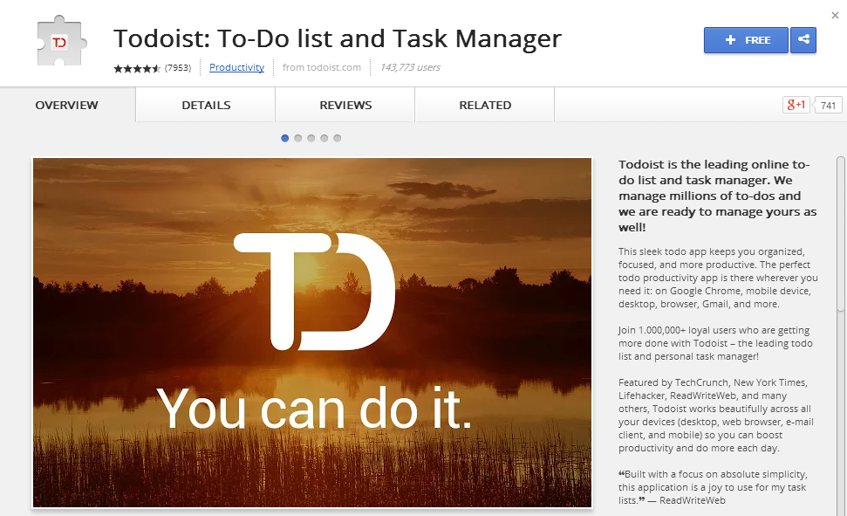
Task: Click the description panel scrollbar
Action: click(x=840, y=234)
